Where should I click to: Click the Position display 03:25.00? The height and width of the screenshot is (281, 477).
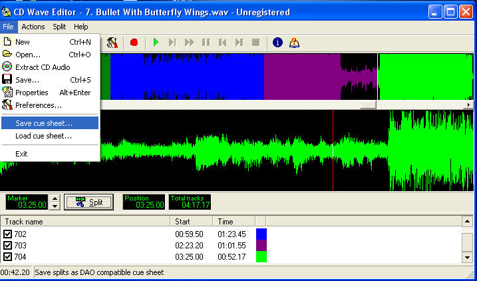coord(144,202)
